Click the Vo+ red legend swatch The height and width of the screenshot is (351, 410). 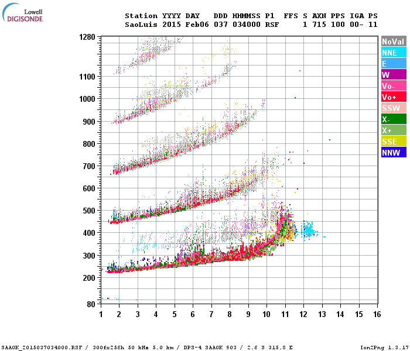point(394,97)
